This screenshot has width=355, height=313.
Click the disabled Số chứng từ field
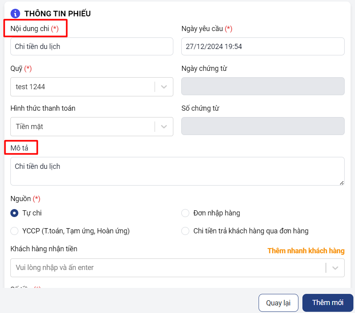[x=263, y=126]
